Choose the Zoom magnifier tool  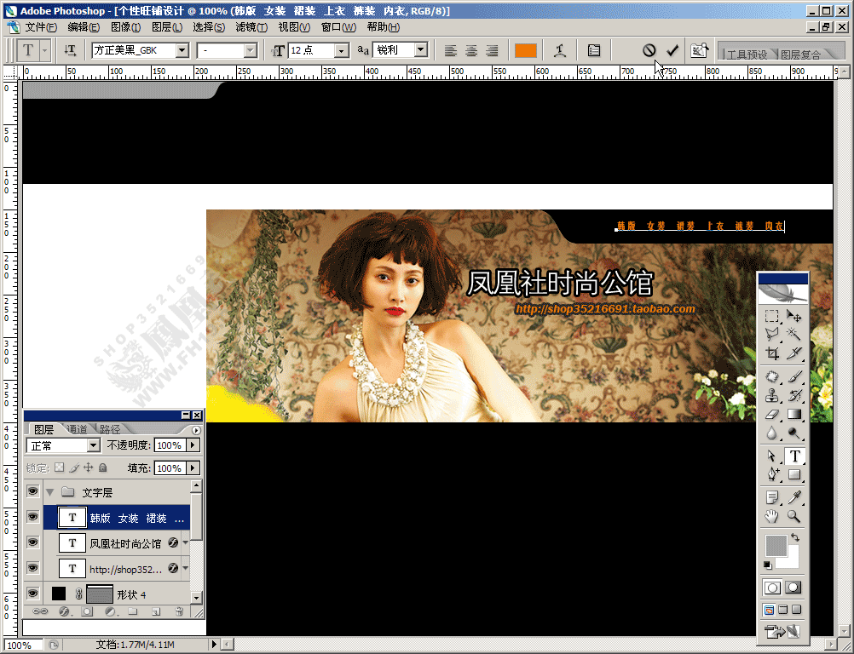[793, 516]
